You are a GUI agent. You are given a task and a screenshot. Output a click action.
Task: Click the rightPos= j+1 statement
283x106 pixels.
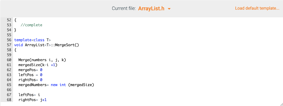(x=33, y=100)
